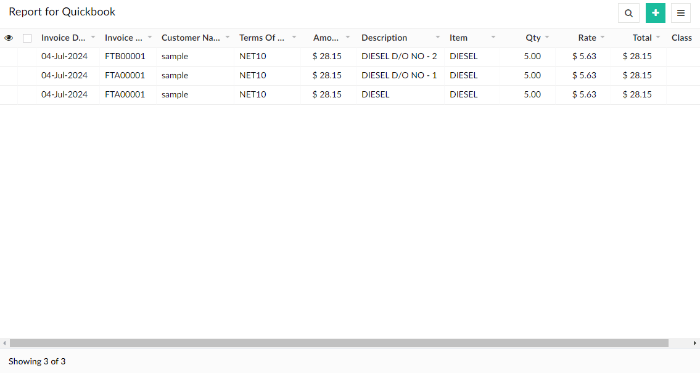
Task: Open the Item column filter dropdown
Action: (492, 38)
